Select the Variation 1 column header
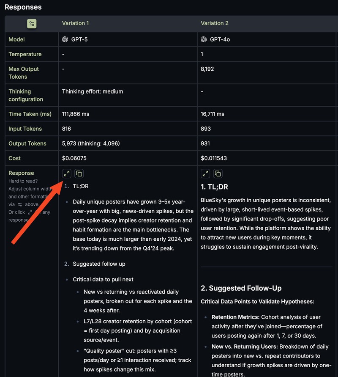Image resolution: width=338 pixels, height=377 pixels. (x=76, y=23)
